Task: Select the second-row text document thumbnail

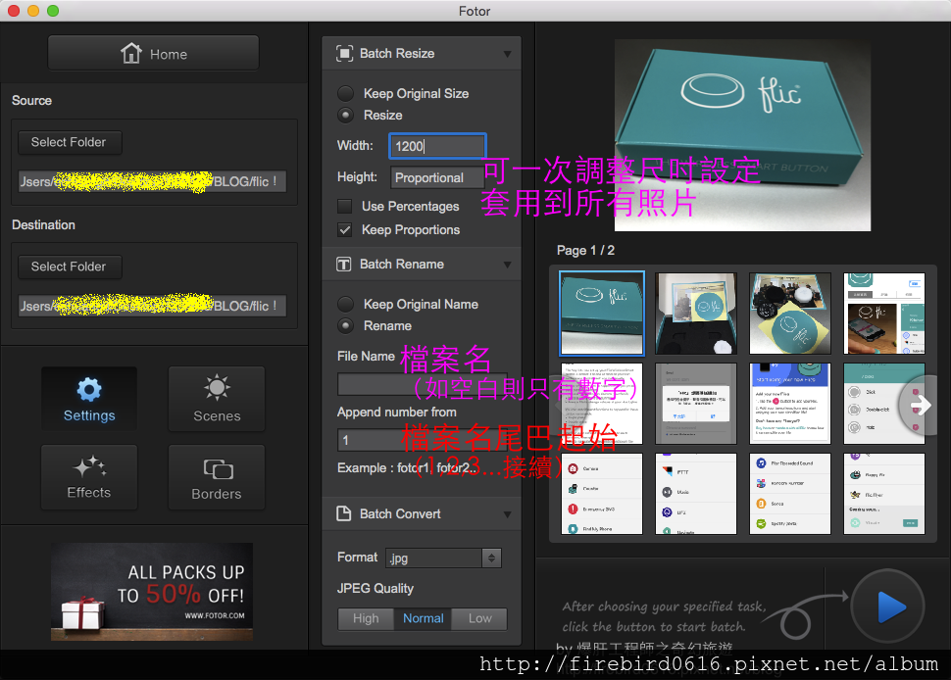Action: pyautogui.click(x=602, y=404)
